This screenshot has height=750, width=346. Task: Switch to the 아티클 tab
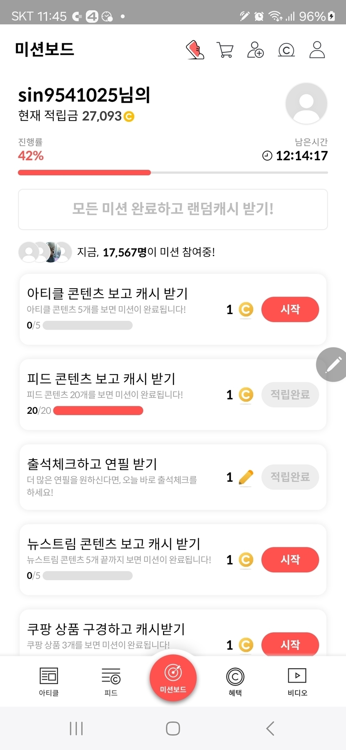(x=49, y=682)
